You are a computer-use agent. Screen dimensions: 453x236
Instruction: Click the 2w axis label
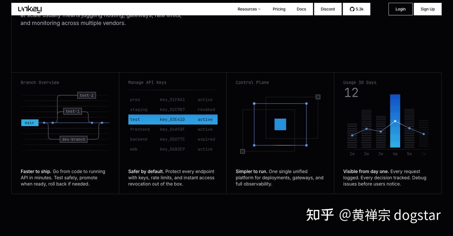click(x=366, y=154)
